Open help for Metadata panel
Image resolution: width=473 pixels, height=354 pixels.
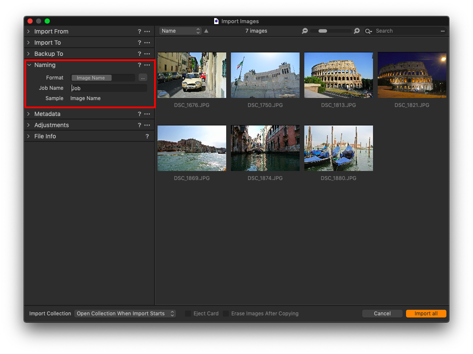pos(139,114)
